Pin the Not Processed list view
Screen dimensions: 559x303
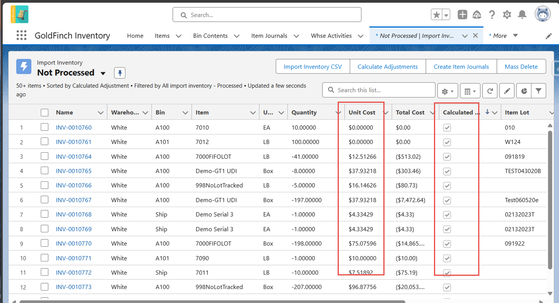tap(120, 73)
